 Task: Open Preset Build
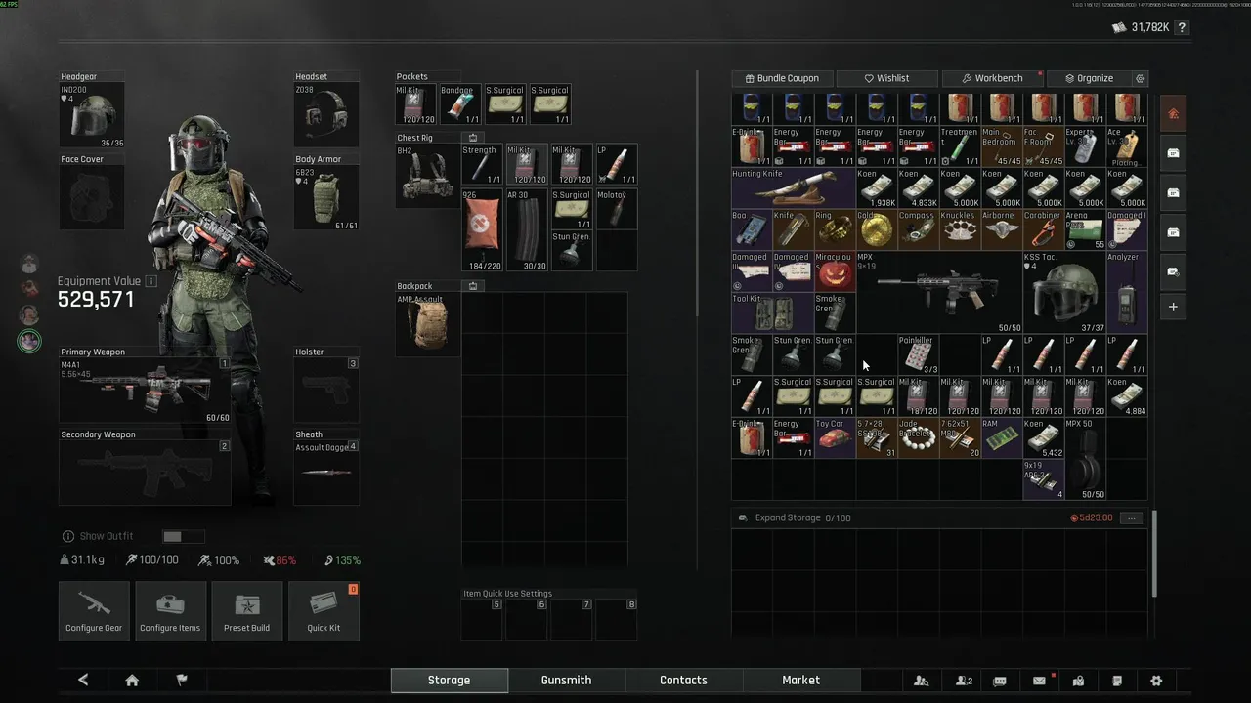(246, 611)
